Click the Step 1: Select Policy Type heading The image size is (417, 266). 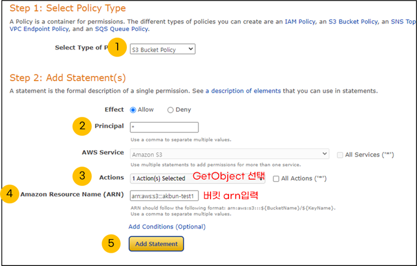(x=68, y=8)
